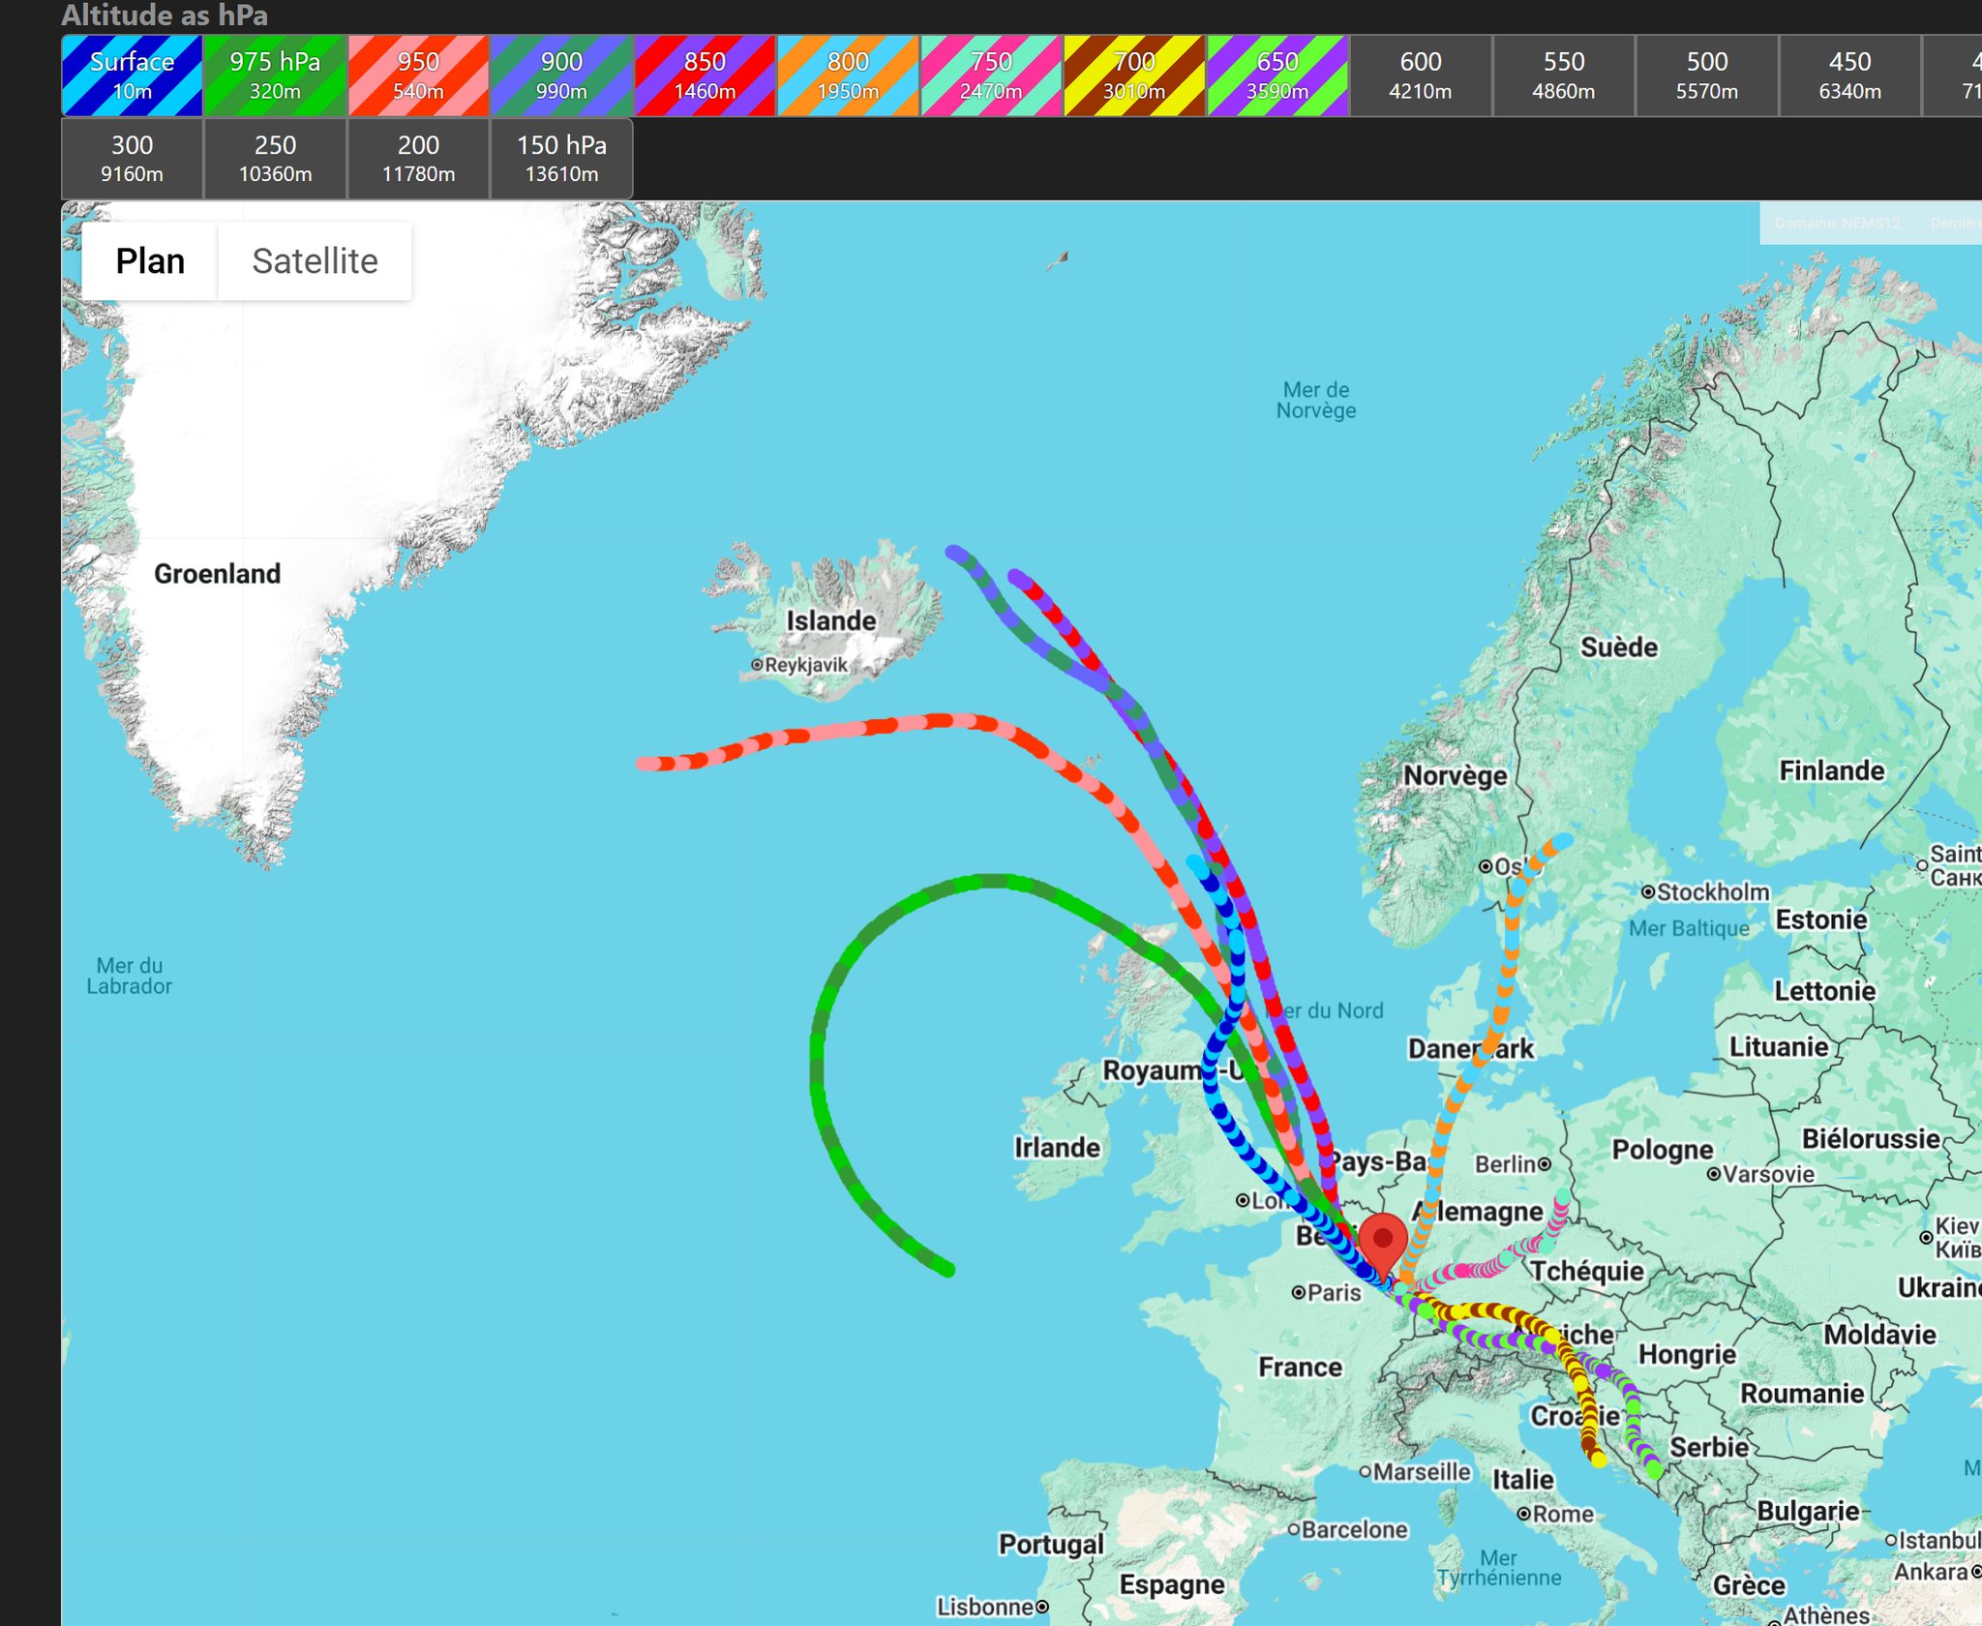Enable the 450 hPa 6340m altitude
This screenshot has width=1982, height=1626.
click(x=1850, y=75)
